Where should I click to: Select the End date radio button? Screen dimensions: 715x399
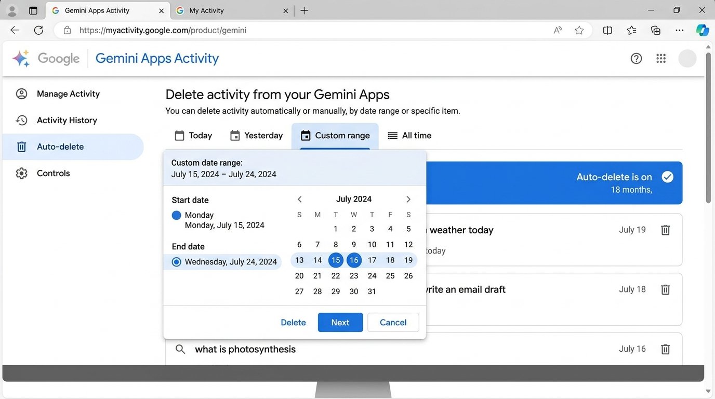[176, 262]
